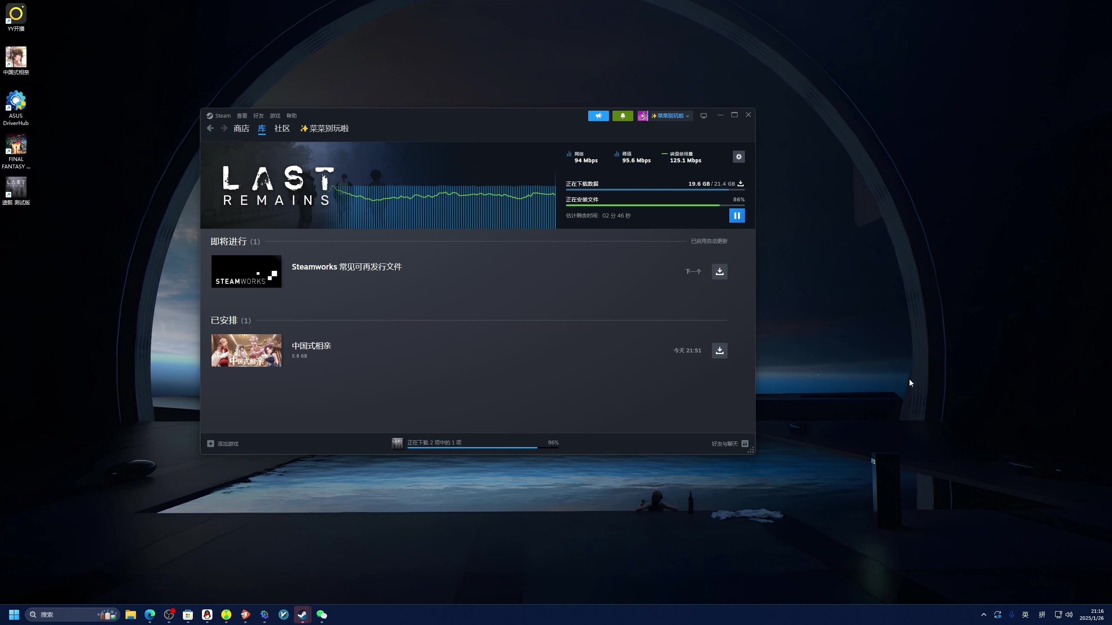The image size is (1112, 625).
Task: Open 好友 menu
Action: [258, 116]
